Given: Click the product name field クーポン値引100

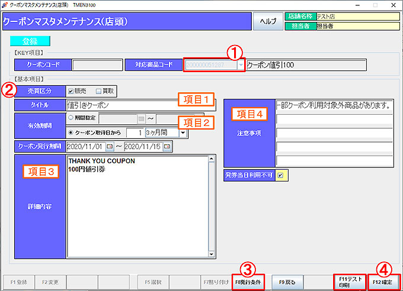Looking at the screenshot, I should (306, 65).
